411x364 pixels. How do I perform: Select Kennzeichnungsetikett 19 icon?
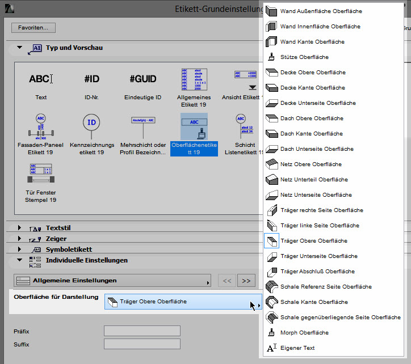pyautogui.click(x=91, y=126)
